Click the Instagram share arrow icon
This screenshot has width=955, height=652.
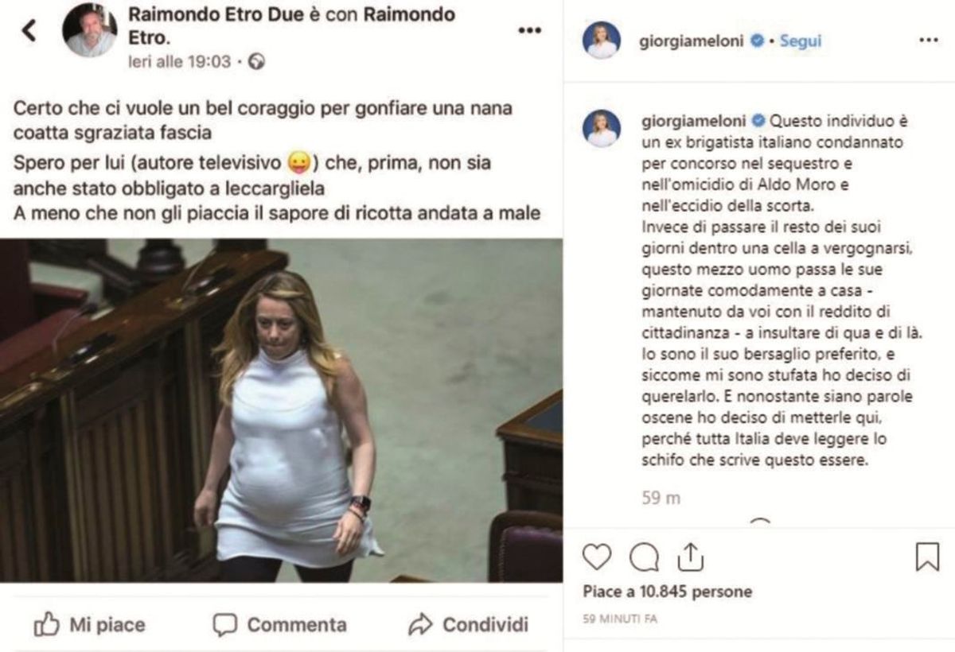(692, 556)
